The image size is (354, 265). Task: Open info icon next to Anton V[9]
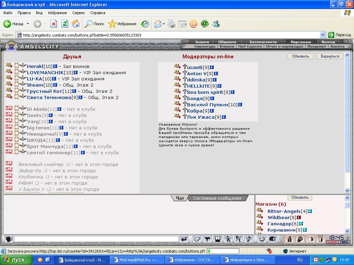tap(216, 73)
